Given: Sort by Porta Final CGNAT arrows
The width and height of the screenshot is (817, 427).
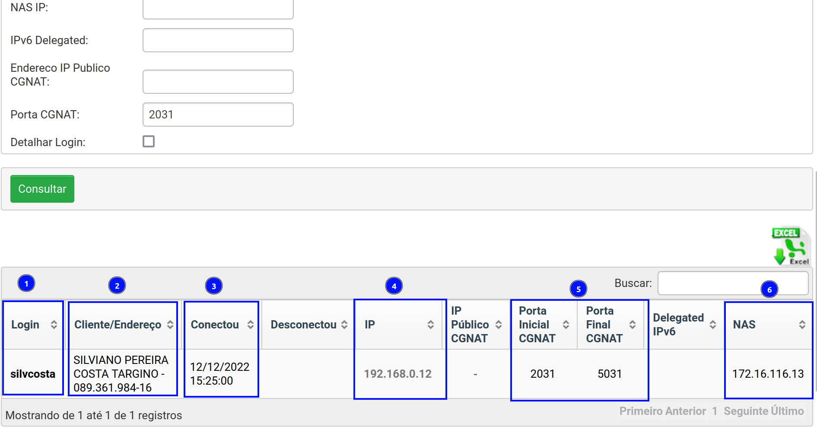Looking at the screenshot, I should tap(632, 325).
